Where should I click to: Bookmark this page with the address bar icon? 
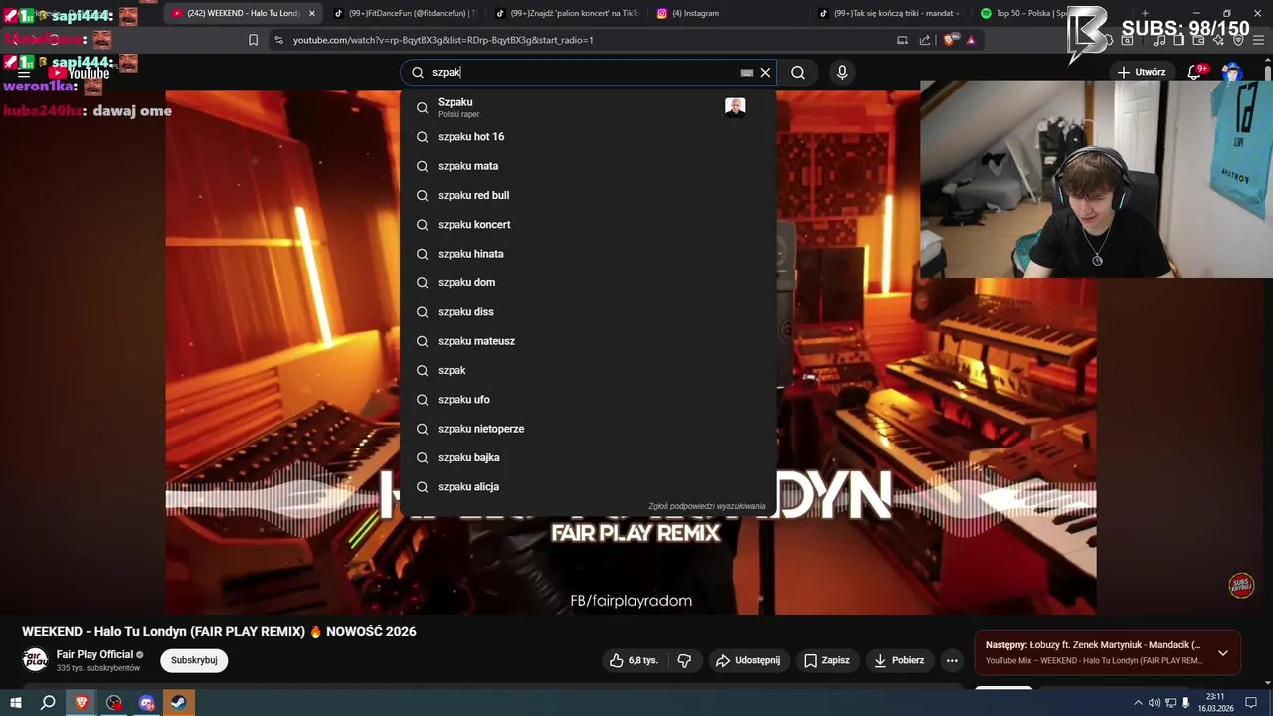tap(253, 40)
